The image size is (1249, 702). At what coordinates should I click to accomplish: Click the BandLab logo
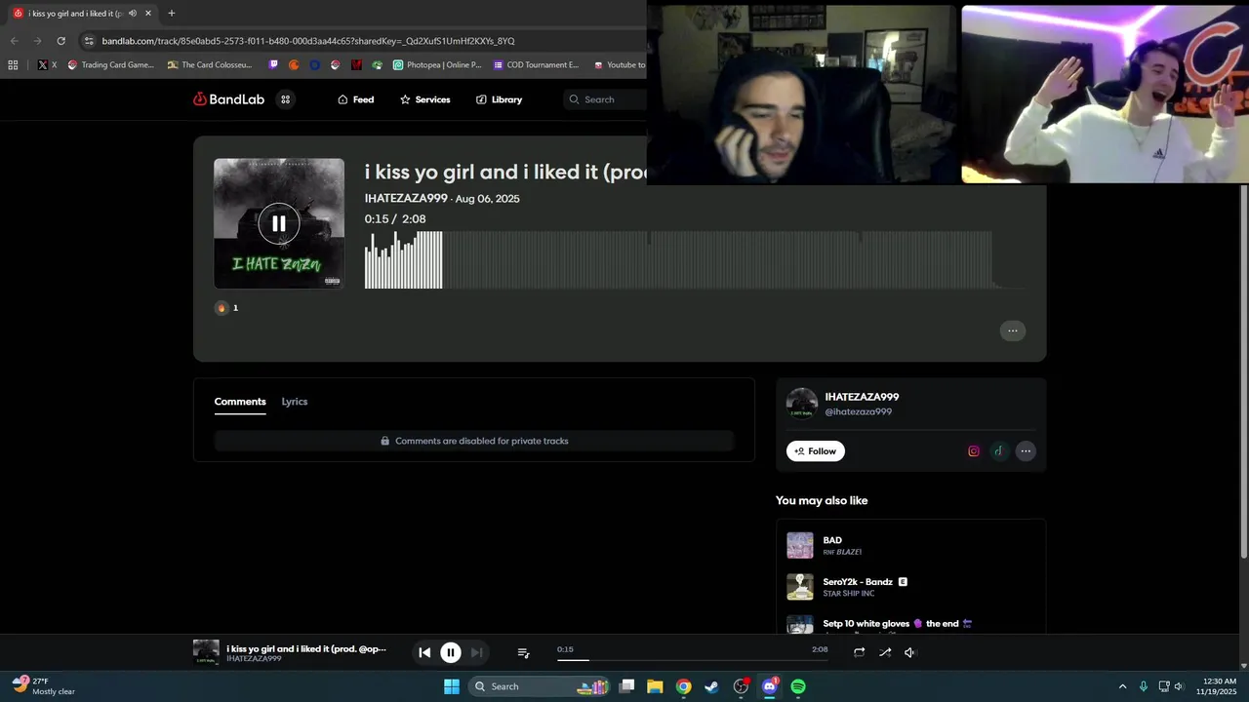[228, 99]
